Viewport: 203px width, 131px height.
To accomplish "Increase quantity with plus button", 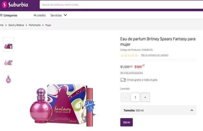I will point(145,97).
